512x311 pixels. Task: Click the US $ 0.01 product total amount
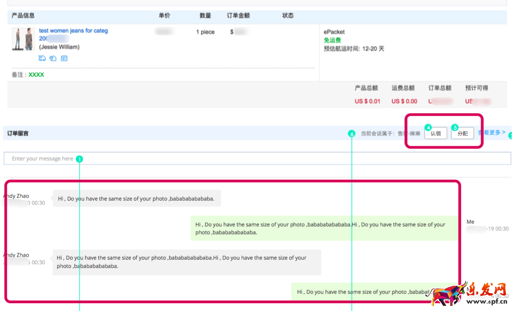[x=367, y=98]
